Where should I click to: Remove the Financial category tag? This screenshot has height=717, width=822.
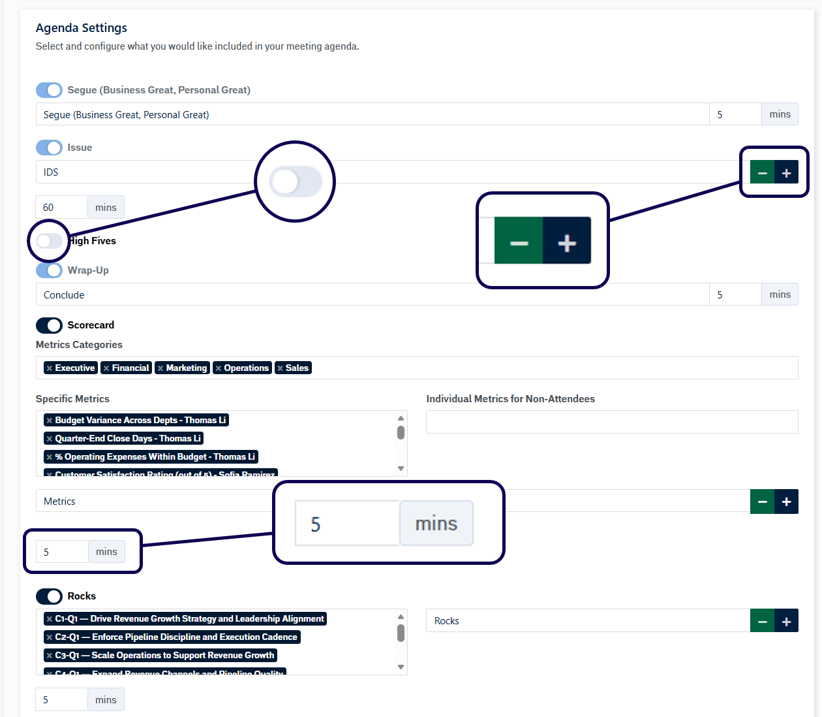[x=106, y=368]
